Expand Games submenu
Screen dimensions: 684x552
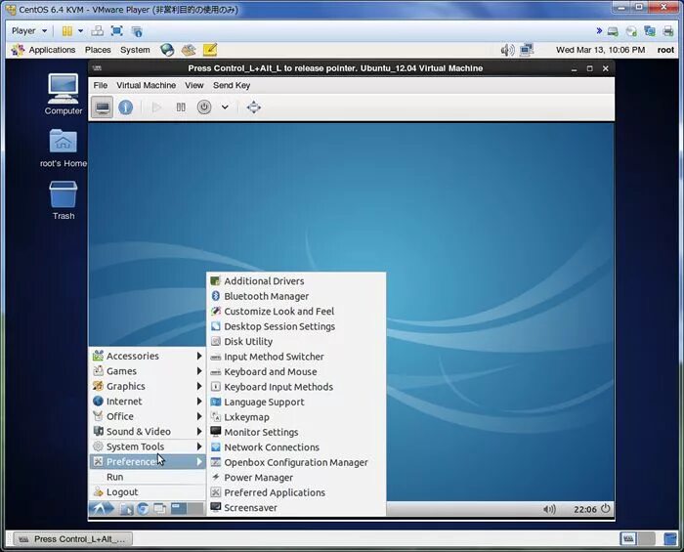pos(148,371)
